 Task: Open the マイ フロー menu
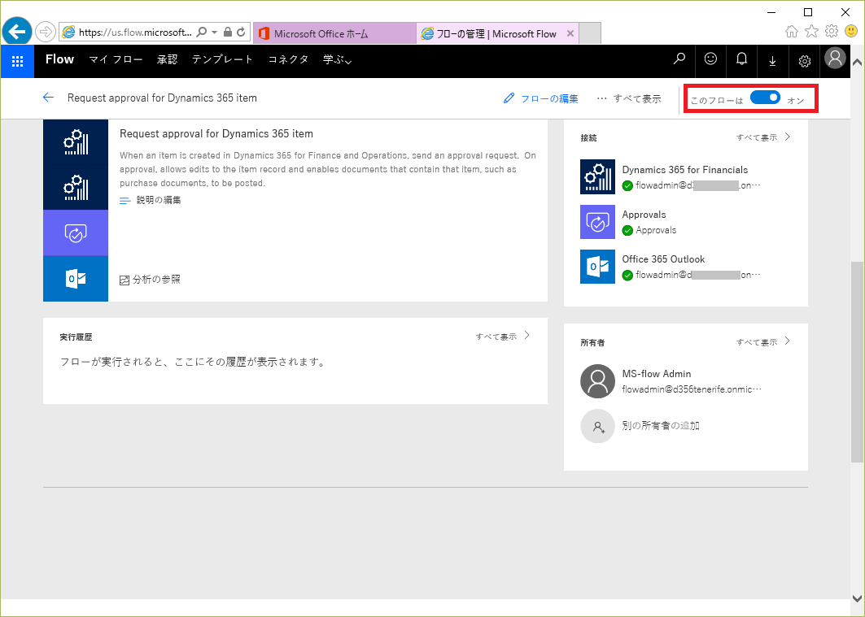pos(116,59)
